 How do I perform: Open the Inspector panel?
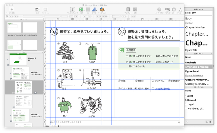[x=159, y=10]
